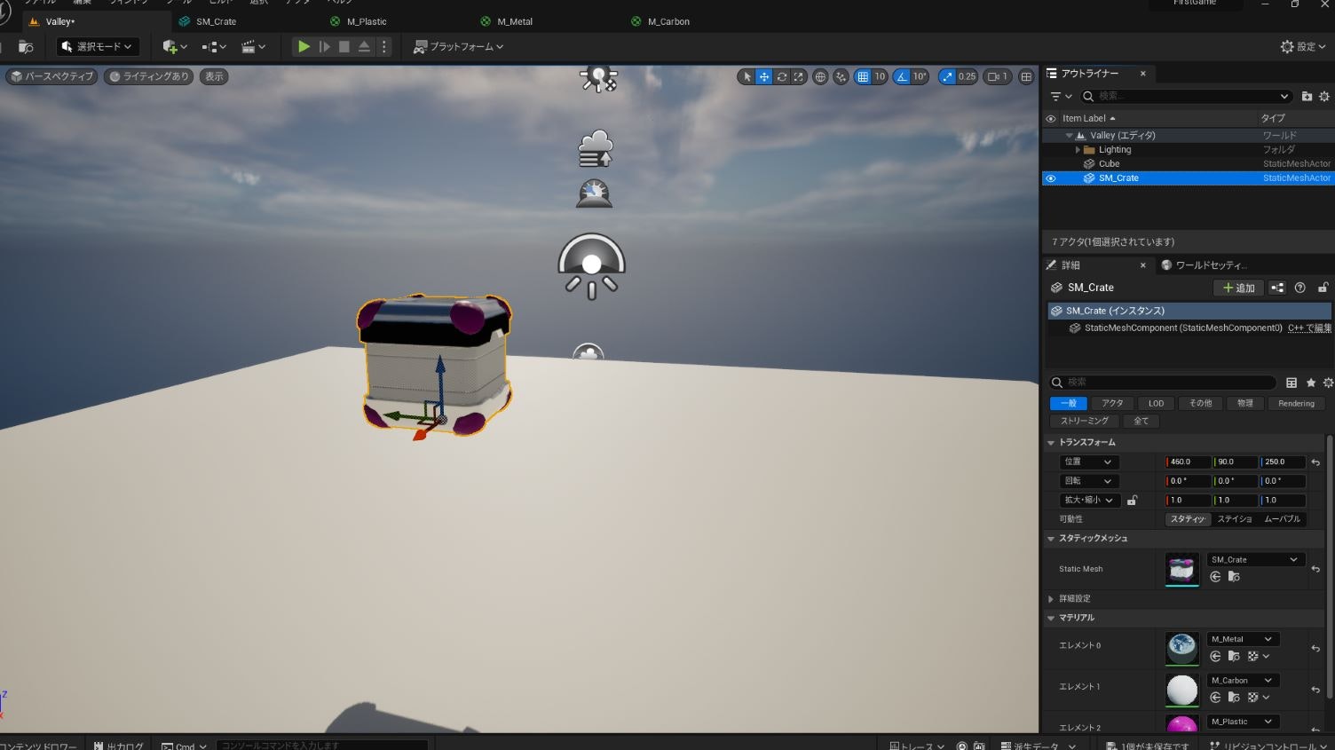The height and width of the screenshot is (750, 1335).
Task: Toggle visibility eye for SM_Crate in Outliner
Action: pyautogui.click(x=1051, y=178)
